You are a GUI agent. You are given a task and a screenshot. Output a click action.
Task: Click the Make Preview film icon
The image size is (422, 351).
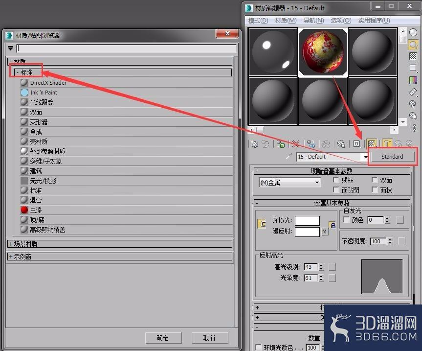click(413, 92)
